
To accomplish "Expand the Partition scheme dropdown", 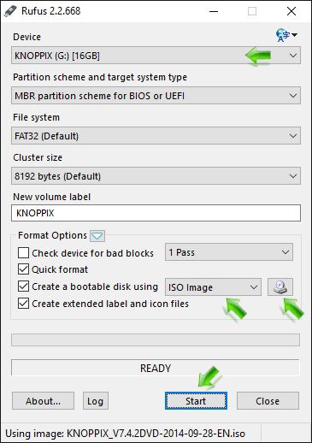I will coord(156,96).
